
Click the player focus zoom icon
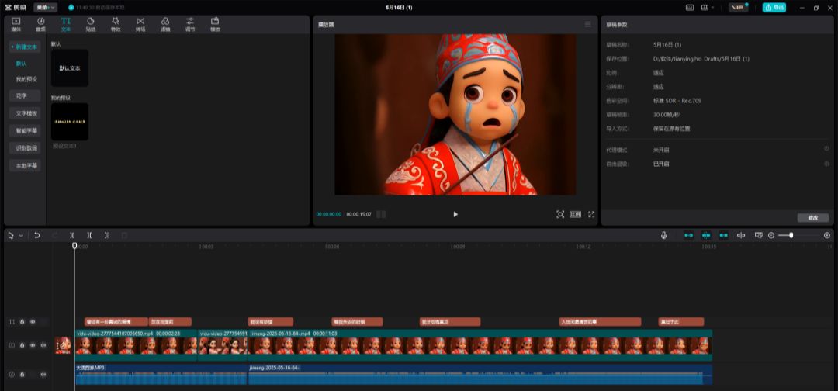coord(560,214)
